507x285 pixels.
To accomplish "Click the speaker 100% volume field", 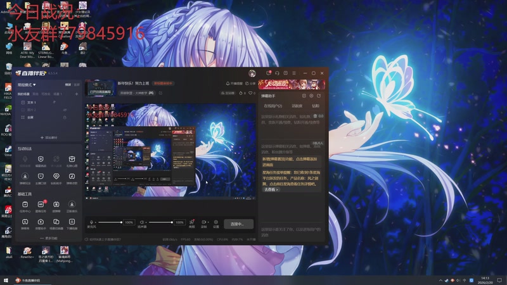I will coord(179,222).
